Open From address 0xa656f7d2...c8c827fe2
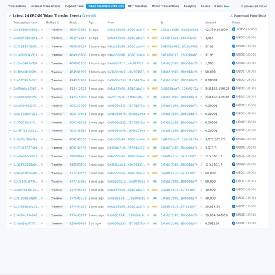Viewport: 275px width, 275px height. pyautogui.click(x=125, y=63)
